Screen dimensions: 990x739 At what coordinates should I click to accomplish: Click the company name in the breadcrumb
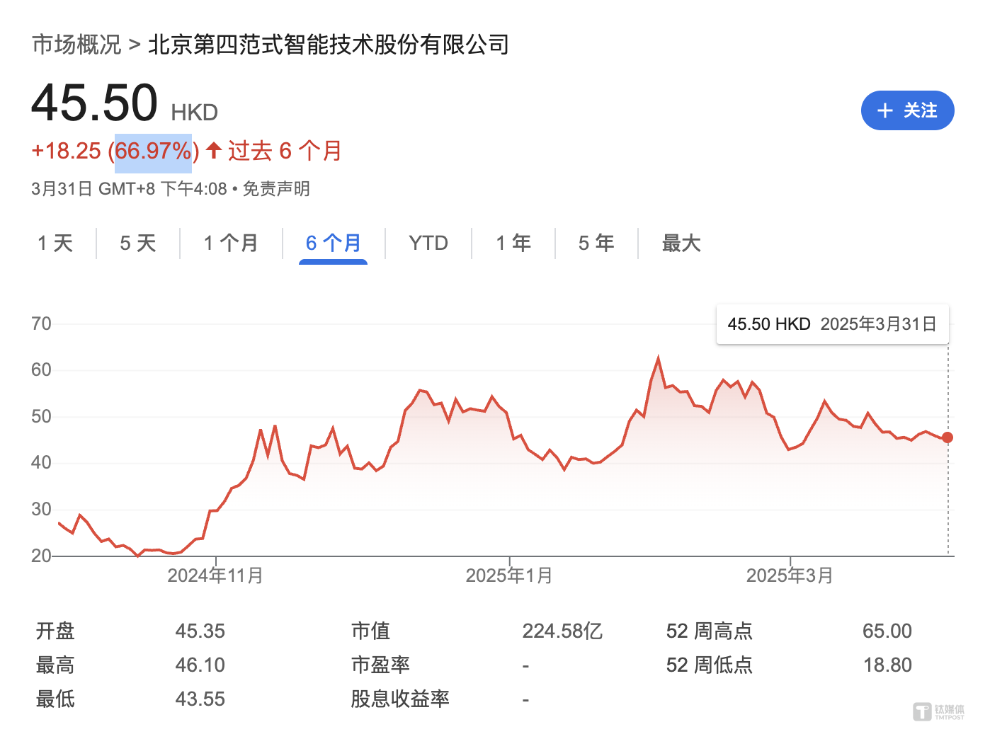click(x=329, y=45)
